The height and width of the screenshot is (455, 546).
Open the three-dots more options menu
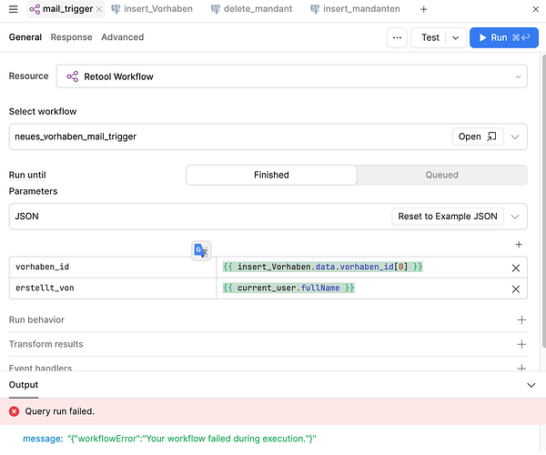pyautogui.click(x=397, y=38)
